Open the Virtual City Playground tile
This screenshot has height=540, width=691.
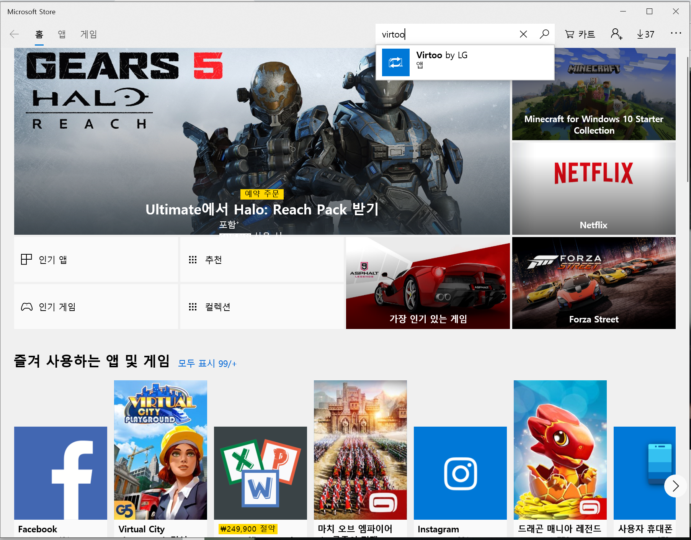click(160, 458)
